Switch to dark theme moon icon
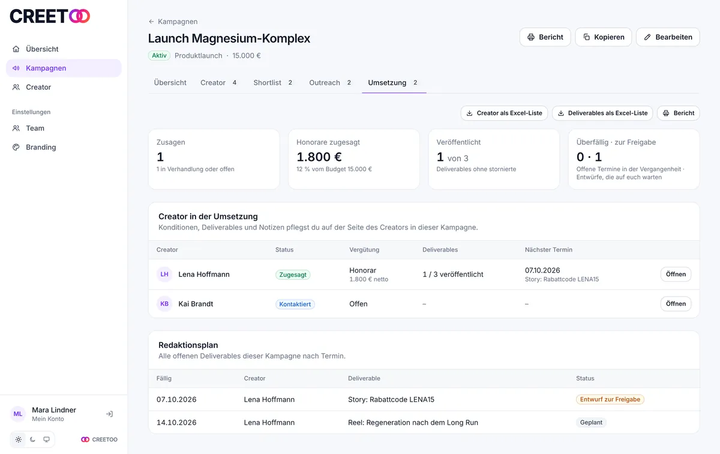Viewport: 720px width, 454px height. click(32, 440)
